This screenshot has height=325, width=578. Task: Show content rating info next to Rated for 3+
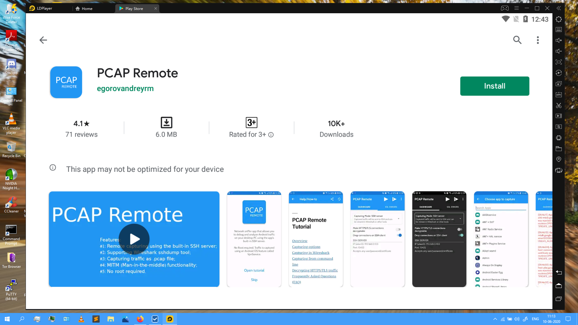pos(271,135)
